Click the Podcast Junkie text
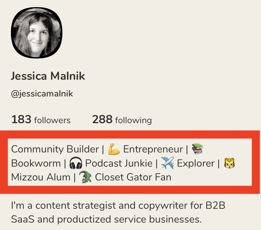This screenshot has height=230, width=261. (119, 163)
